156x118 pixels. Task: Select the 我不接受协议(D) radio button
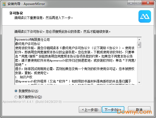click(x=16, y=97)
